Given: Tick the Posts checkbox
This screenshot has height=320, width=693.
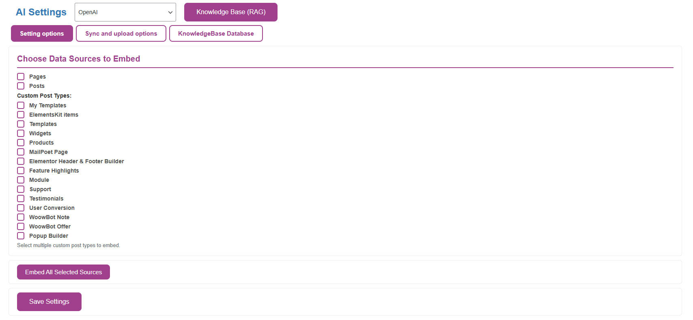Looking at the screenshot, I should [x=21, y=86].
